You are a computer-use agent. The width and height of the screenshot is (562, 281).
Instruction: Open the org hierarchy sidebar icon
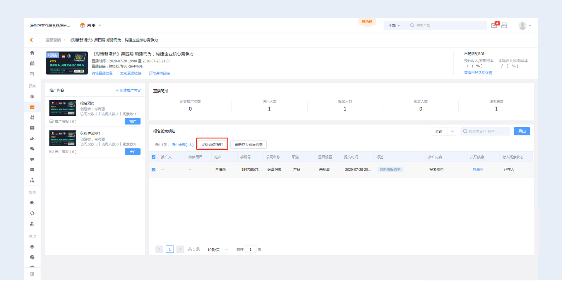click(32, 180)
